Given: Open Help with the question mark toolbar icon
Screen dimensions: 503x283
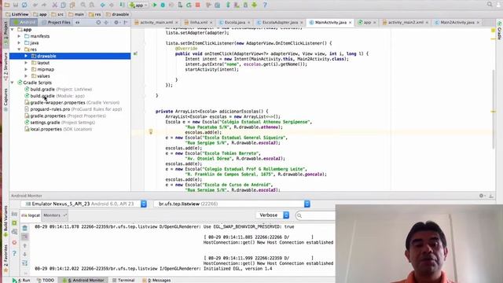Looking at the screenshot, I should (x=265, y=5).
